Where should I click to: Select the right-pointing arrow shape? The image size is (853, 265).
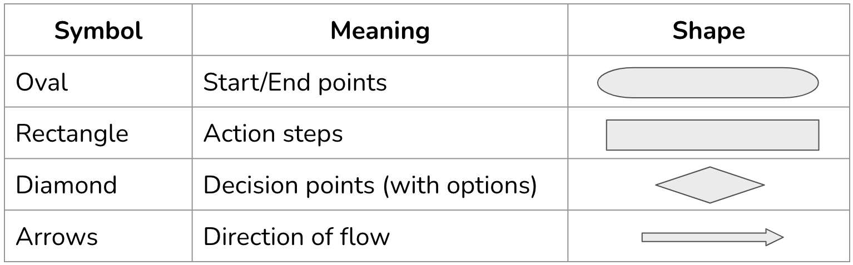[x=712, y=237]
